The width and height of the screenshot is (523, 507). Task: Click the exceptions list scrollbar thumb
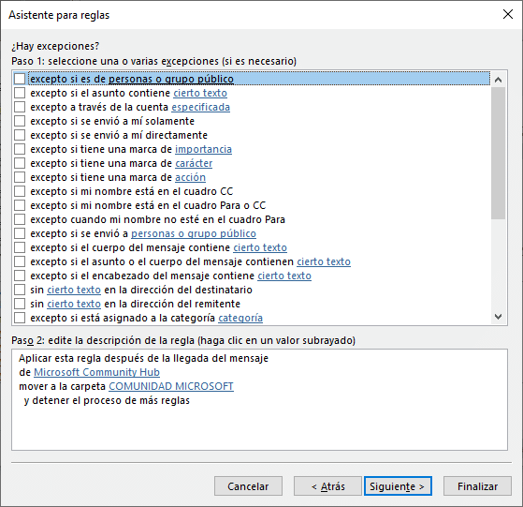tap(499, 153)
